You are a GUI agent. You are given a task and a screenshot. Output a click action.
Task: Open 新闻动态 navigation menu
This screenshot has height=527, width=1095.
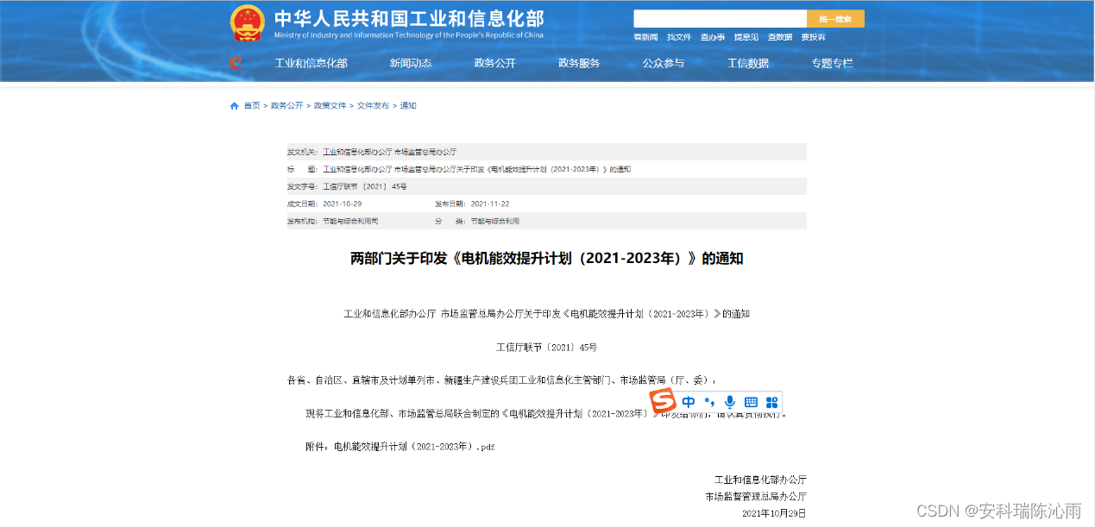(x=411, y=63)
